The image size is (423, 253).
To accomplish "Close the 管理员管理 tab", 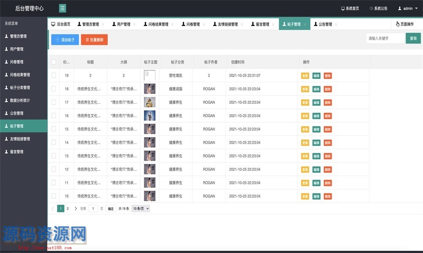I will point(103,24).
